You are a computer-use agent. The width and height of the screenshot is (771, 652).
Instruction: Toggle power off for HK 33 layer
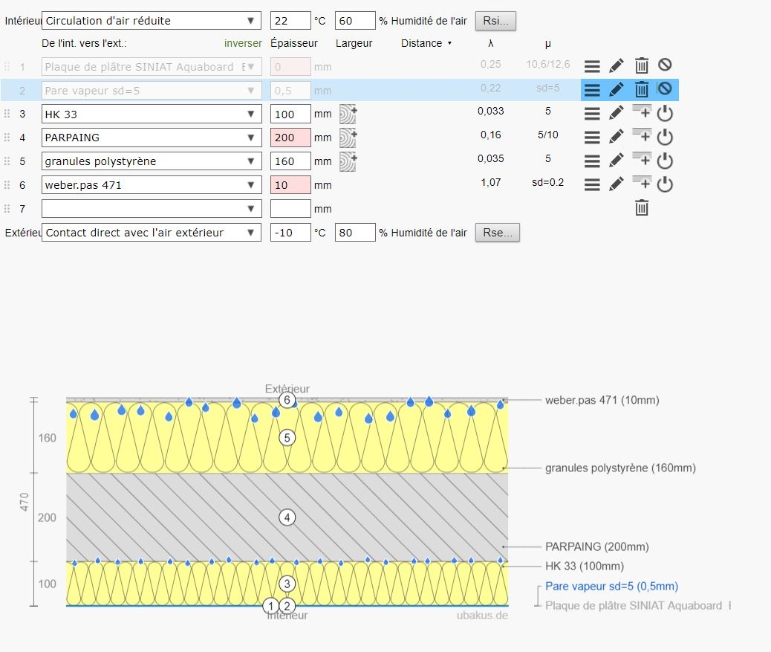pos(665,114)
